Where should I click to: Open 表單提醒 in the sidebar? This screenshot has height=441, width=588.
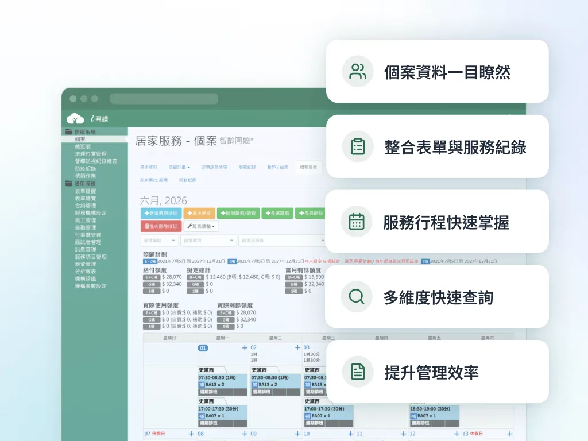pos(85,191)
